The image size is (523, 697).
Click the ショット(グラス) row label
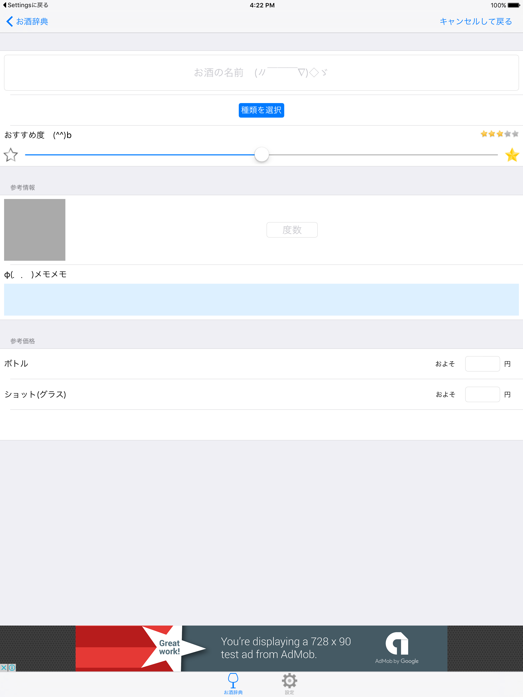[35, 394]
